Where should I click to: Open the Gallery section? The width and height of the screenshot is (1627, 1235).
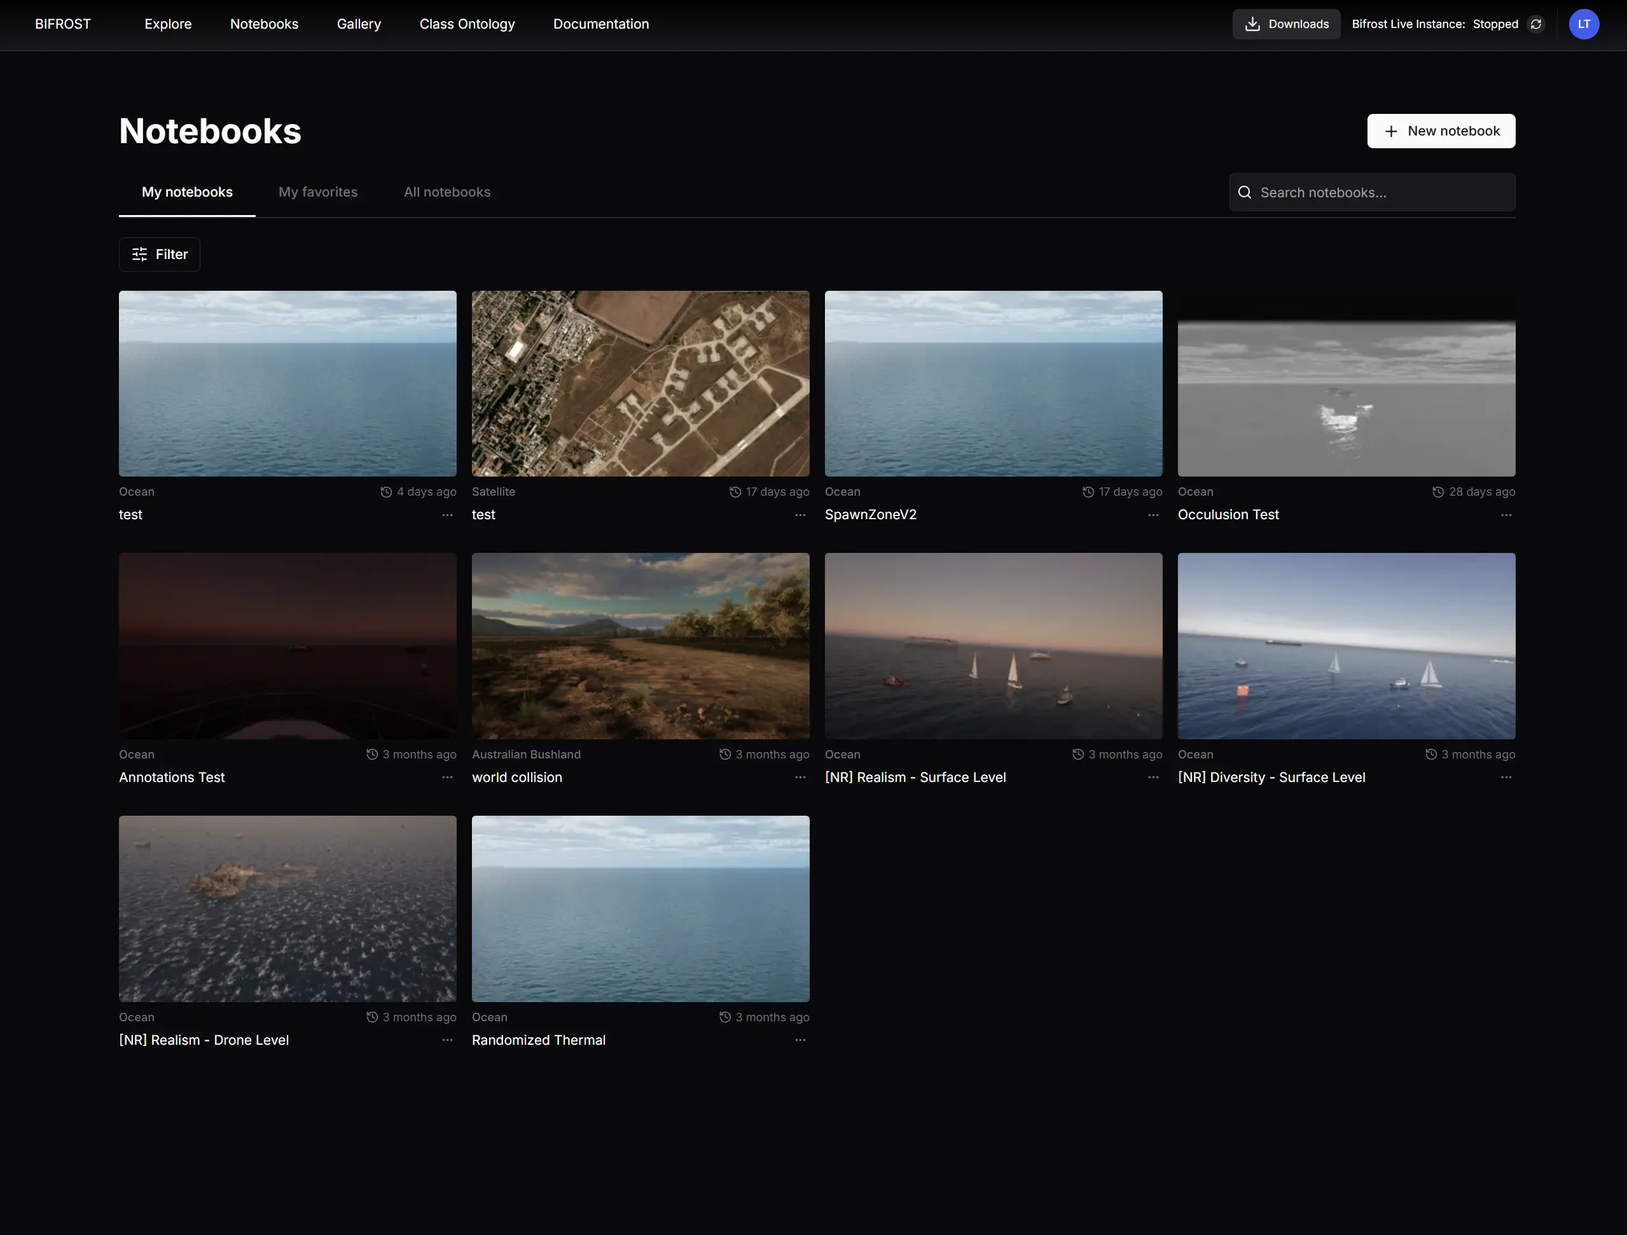click(x=359, y=24)
